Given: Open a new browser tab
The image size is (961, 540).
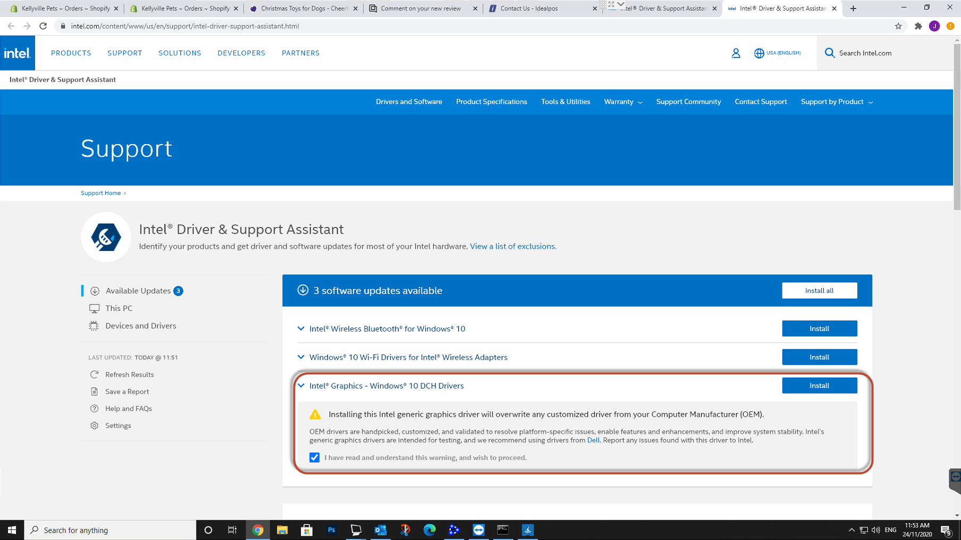Looking at the screenshot, I should pos(853,9).
